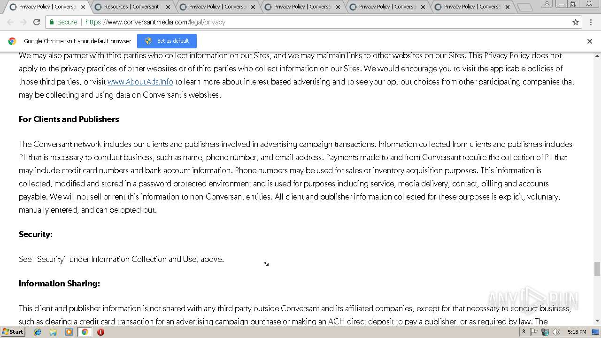Click the Set as default button
601x338 pixels.
167,41
